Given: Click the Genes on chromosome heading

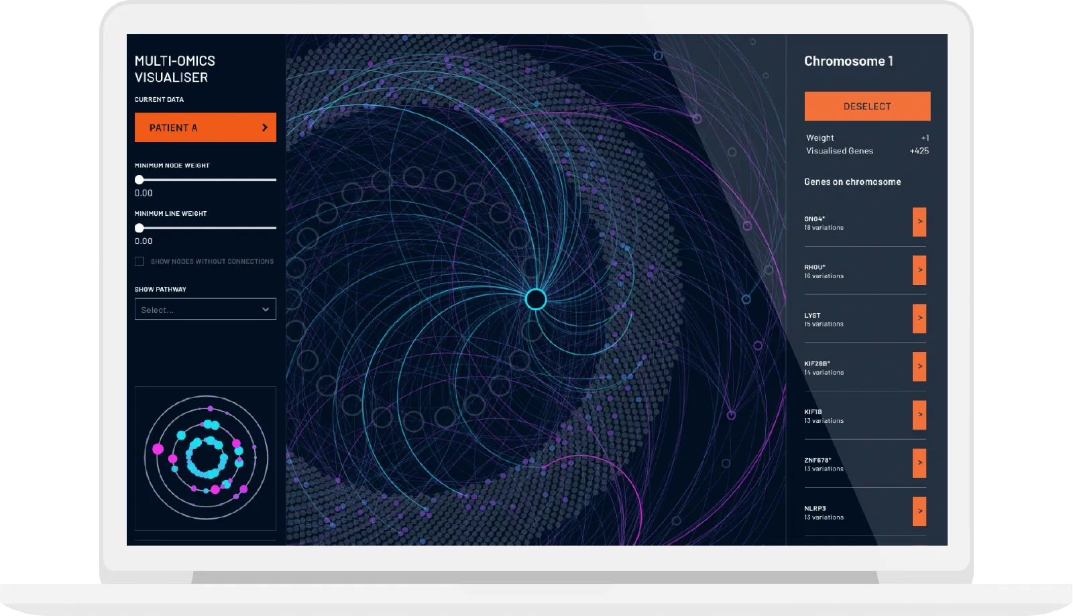Looking at the screenshot, I should tap(852, 182).
